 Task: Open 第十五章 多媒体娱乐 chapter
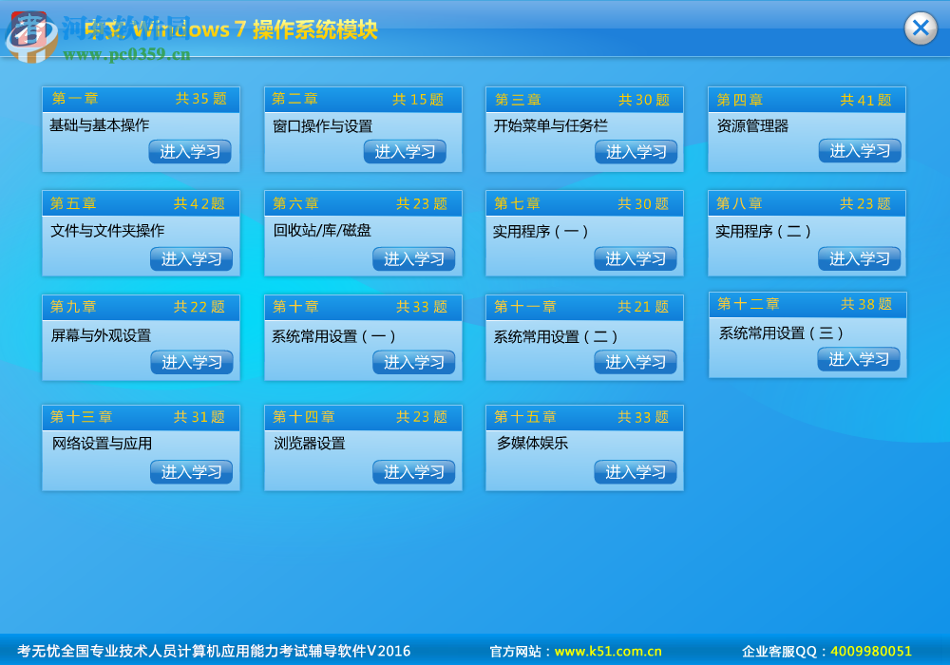click(636, 471)
